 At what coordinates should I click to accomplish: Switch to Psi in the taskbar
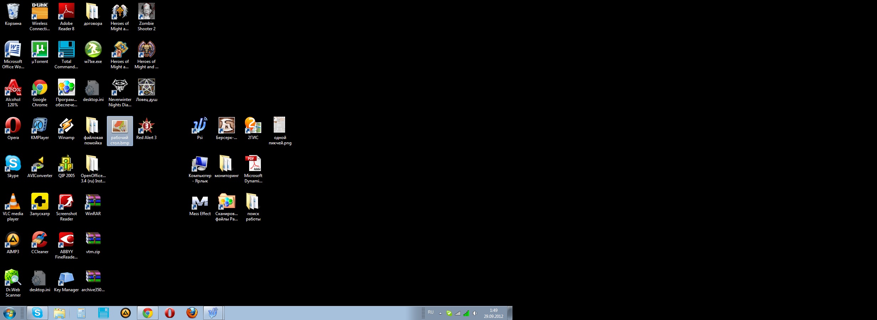tap(213, 313)
